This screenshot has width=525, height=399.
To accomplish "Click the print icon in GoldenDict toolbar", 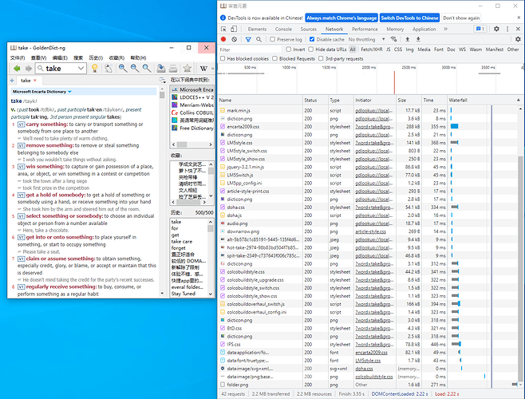I will coord(173,69).
